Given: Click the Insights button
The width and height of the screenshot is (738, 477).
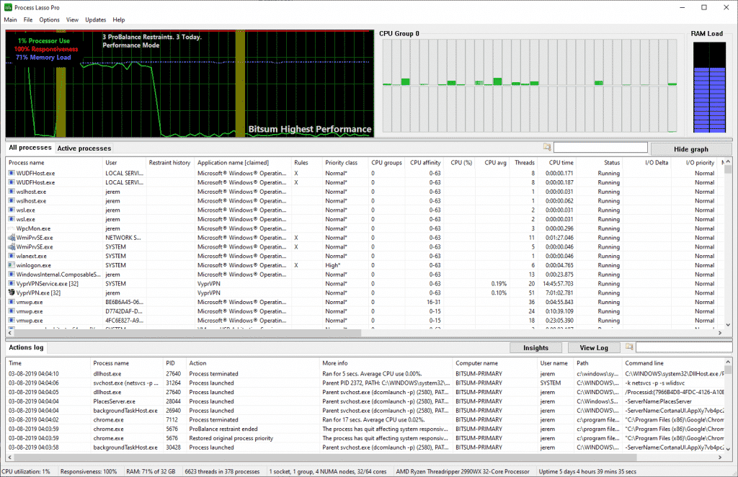Looking at the screenshot, I should point(535,347).
